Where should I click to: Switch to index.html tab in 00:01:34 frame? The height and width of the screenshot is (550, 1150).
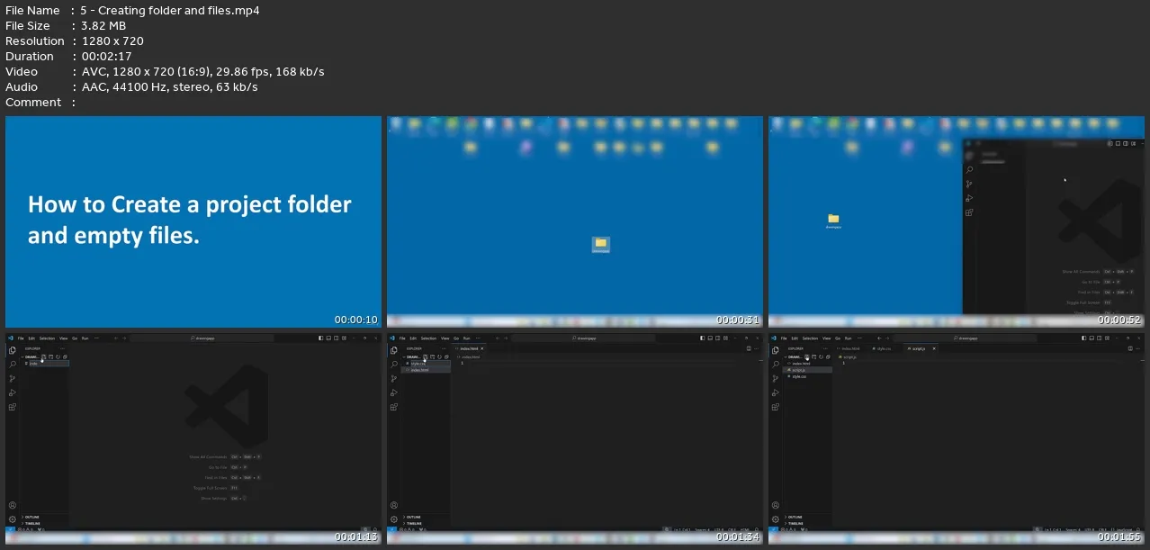tap(469, 348)
